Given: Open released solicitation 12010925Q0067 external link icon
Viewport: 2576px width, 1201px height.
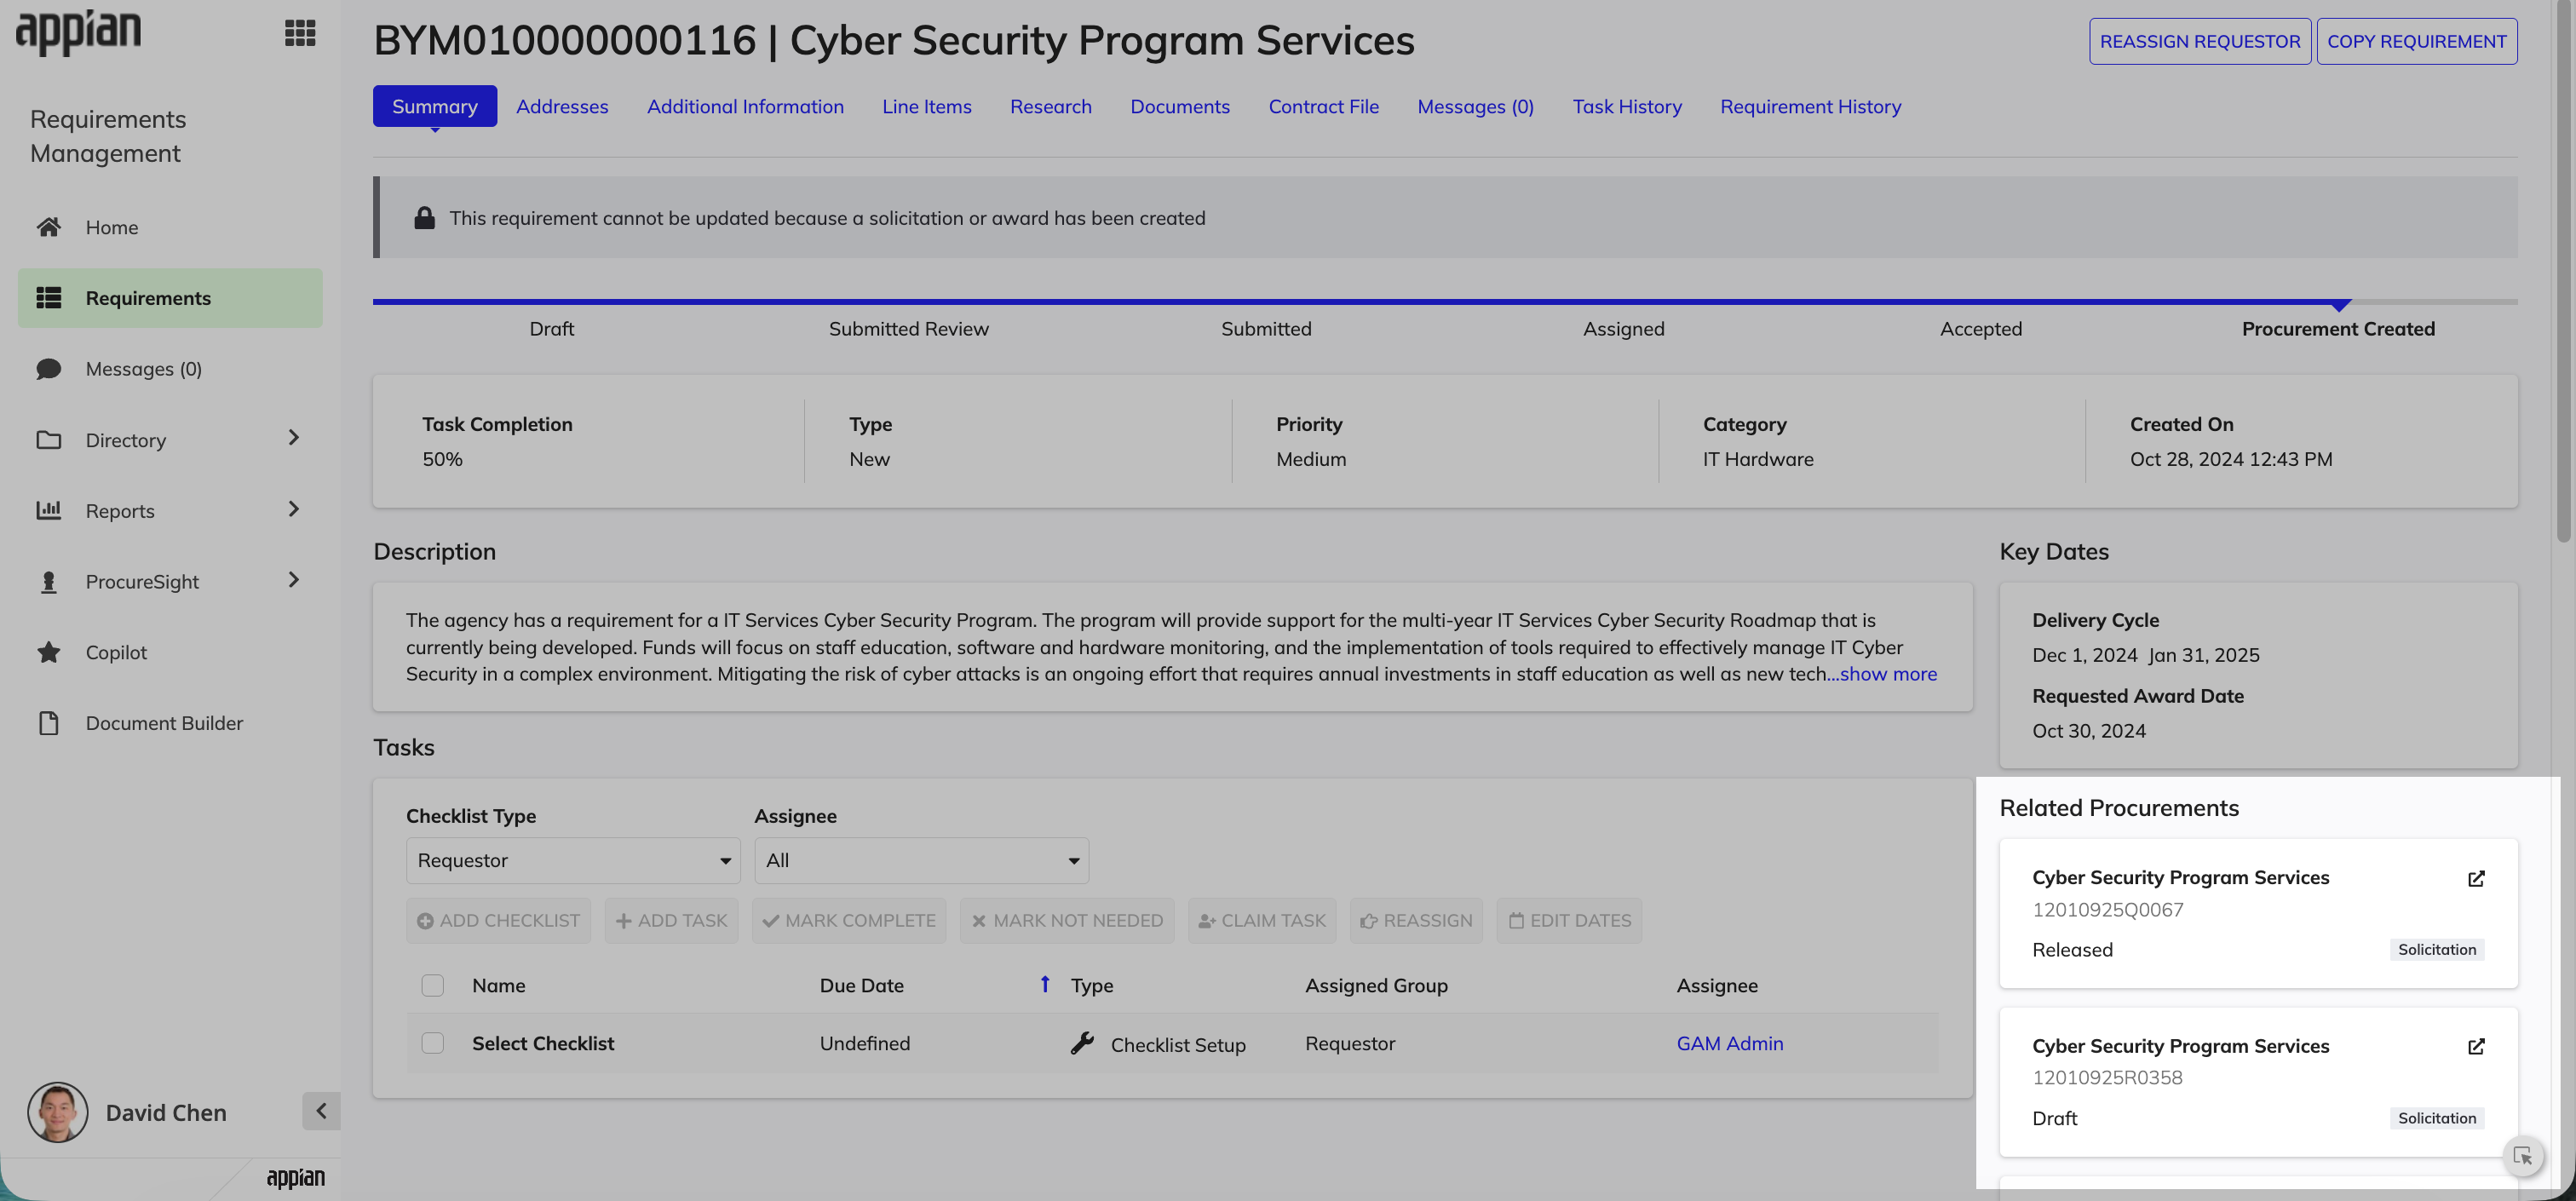Looking at the screenshot, I should tap(2476, 878).
